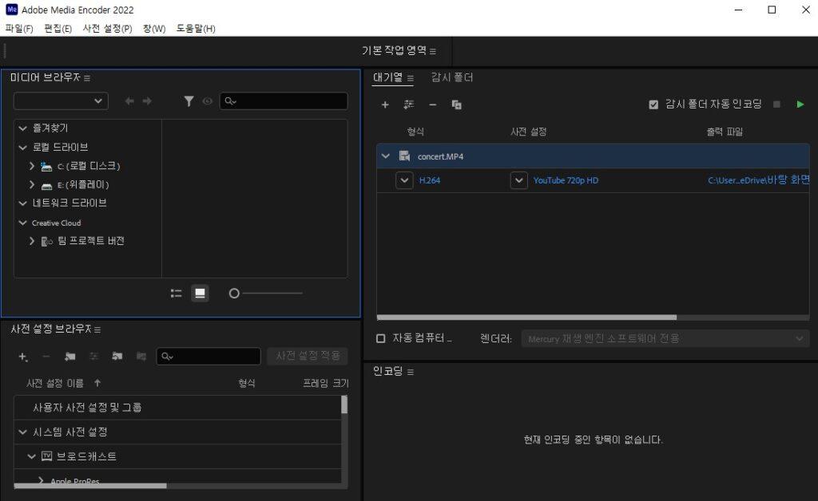Click the queue horizontal scrollbar

(527, 318)
